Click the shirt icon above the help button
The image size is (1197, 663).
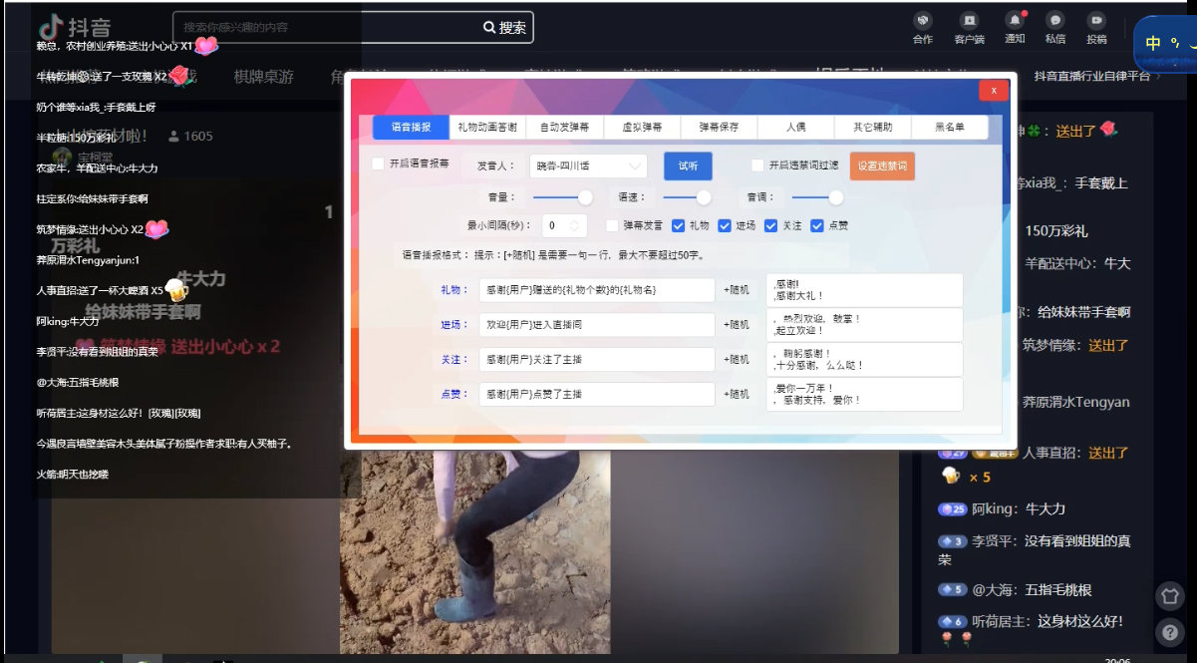click(x=1170, y=596)
